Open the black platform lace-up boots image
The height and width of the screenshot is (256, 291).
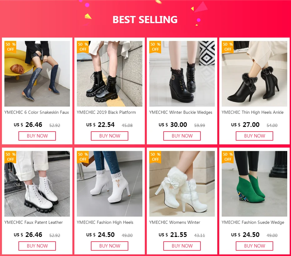point(110,74)
